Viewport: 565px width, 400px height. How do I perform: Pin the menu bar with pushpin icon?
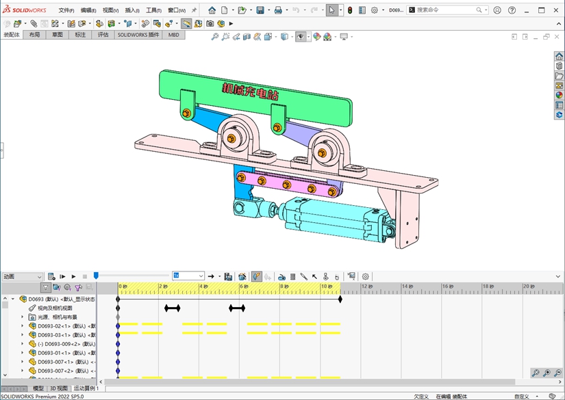(x=194, y=10)
